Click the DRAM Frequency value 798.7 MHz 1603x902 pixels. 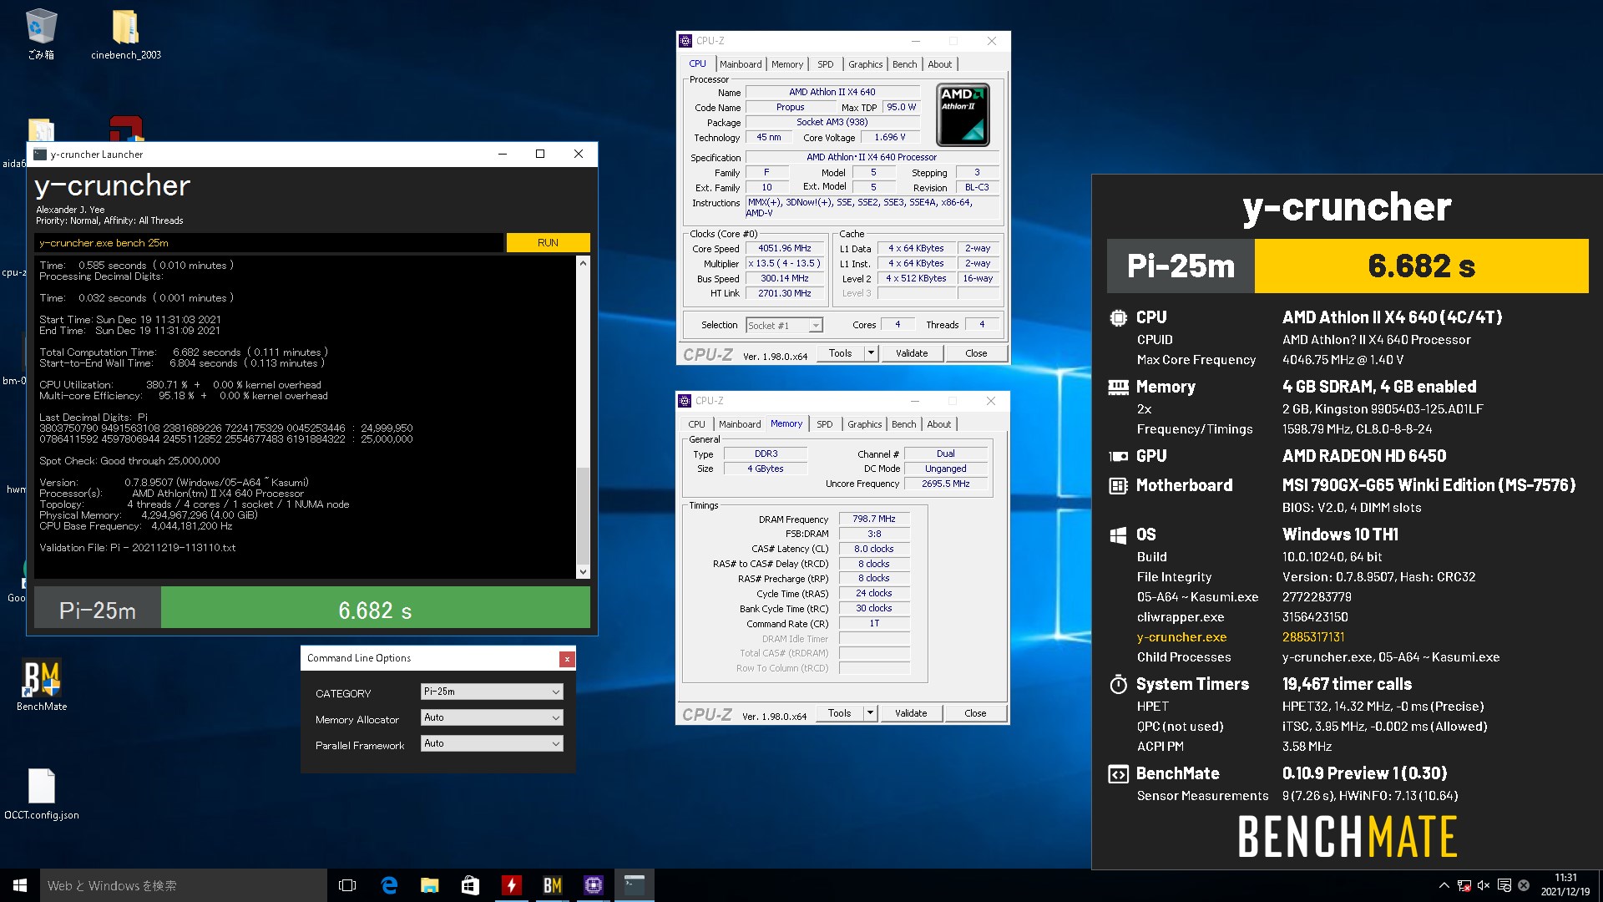(x=873, y=519)
